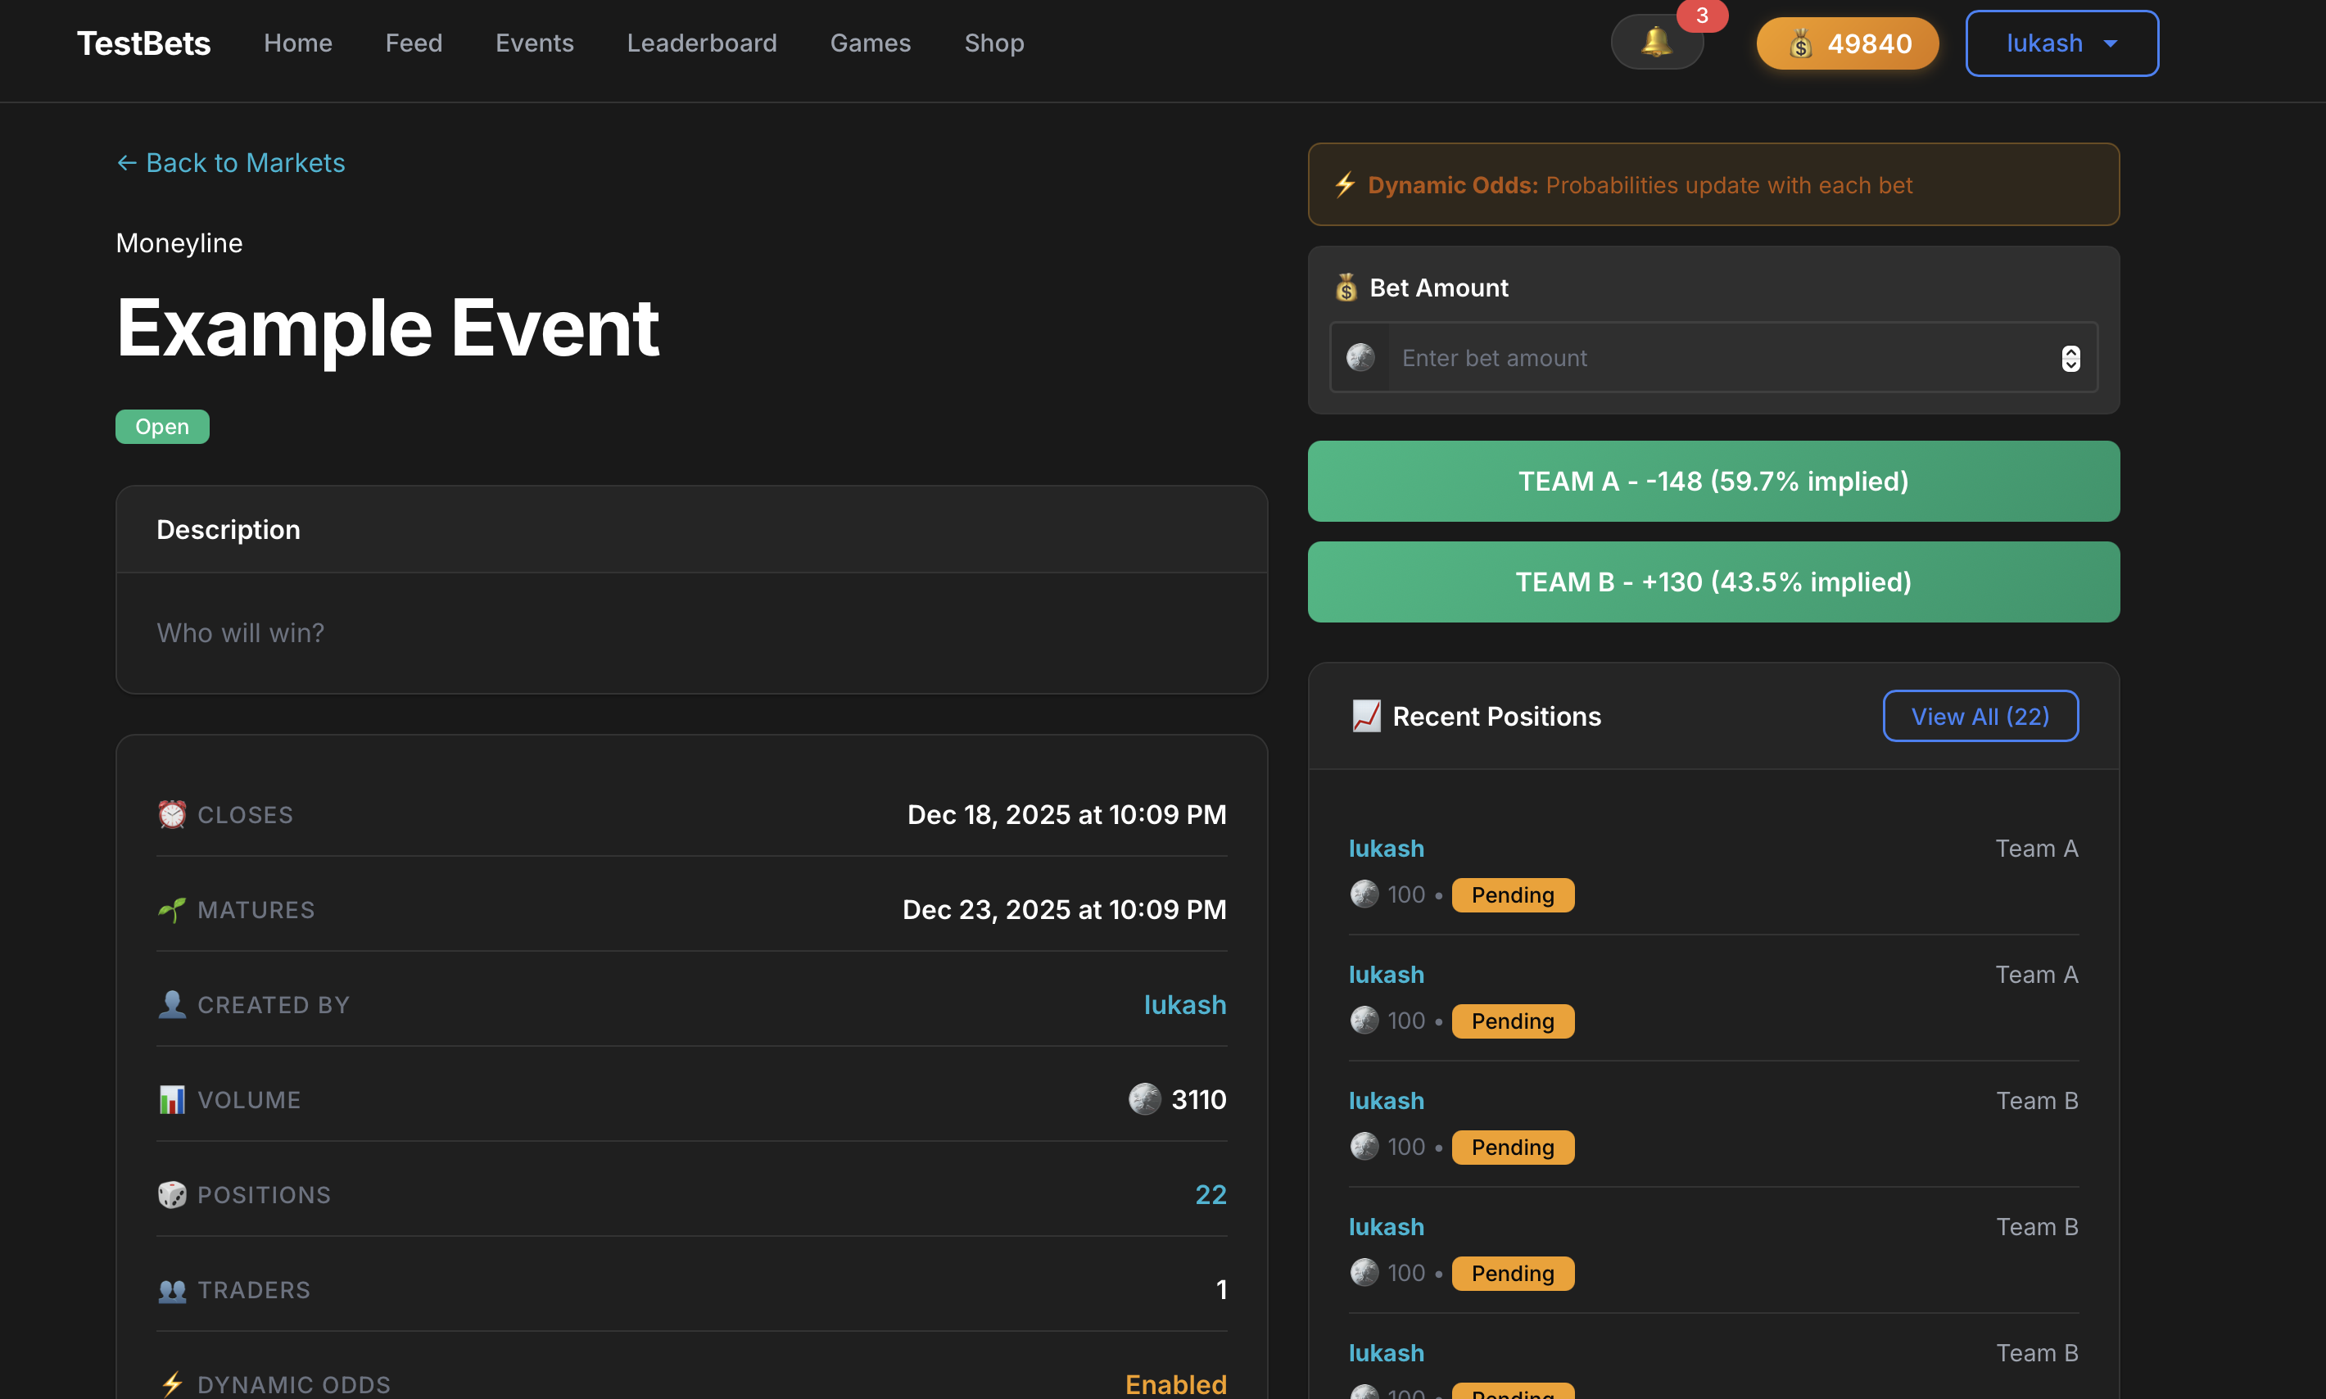Image resolution: width=2326 pixels, height=1399 pixels.
Task: Click the View All (22) button
Action: tap(1980, 717)
